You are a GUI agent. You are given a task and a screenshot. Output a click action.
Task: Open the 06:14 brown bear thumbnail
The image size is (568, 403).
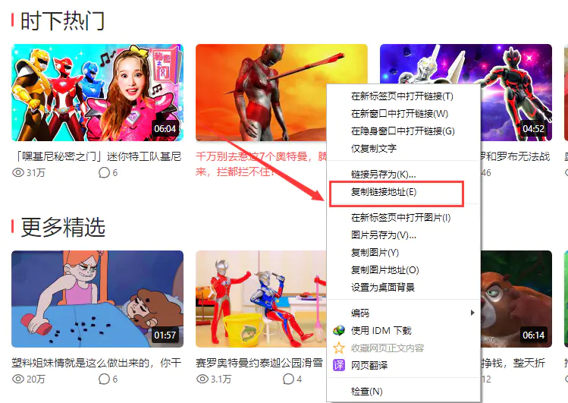(516, 299)
